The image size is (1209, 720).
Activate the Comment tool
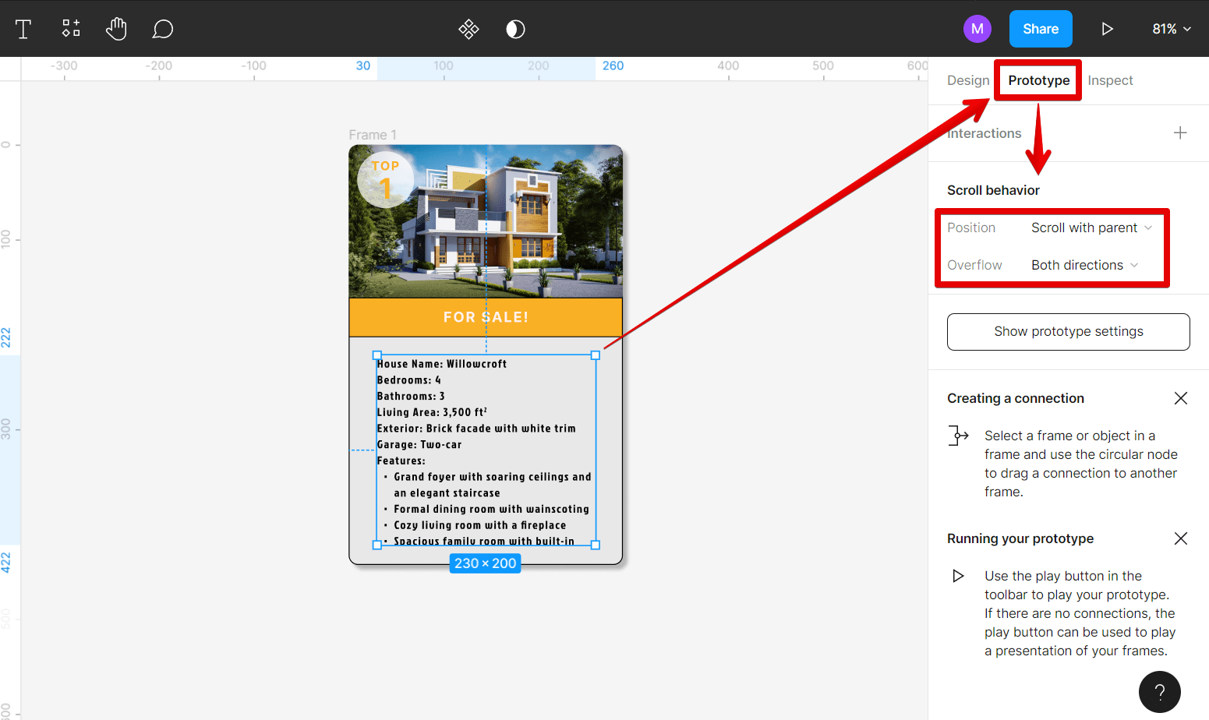pyautogui.click(x=162, y=29)
